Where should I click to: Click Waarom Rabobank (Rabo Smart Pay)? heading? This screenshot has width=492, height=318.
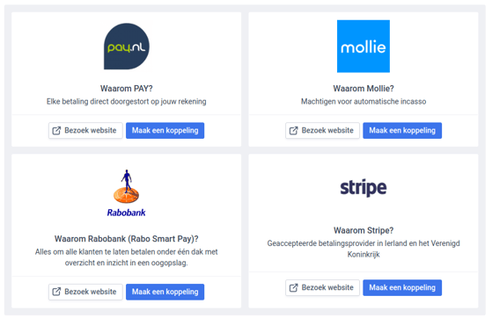(127, 239)
